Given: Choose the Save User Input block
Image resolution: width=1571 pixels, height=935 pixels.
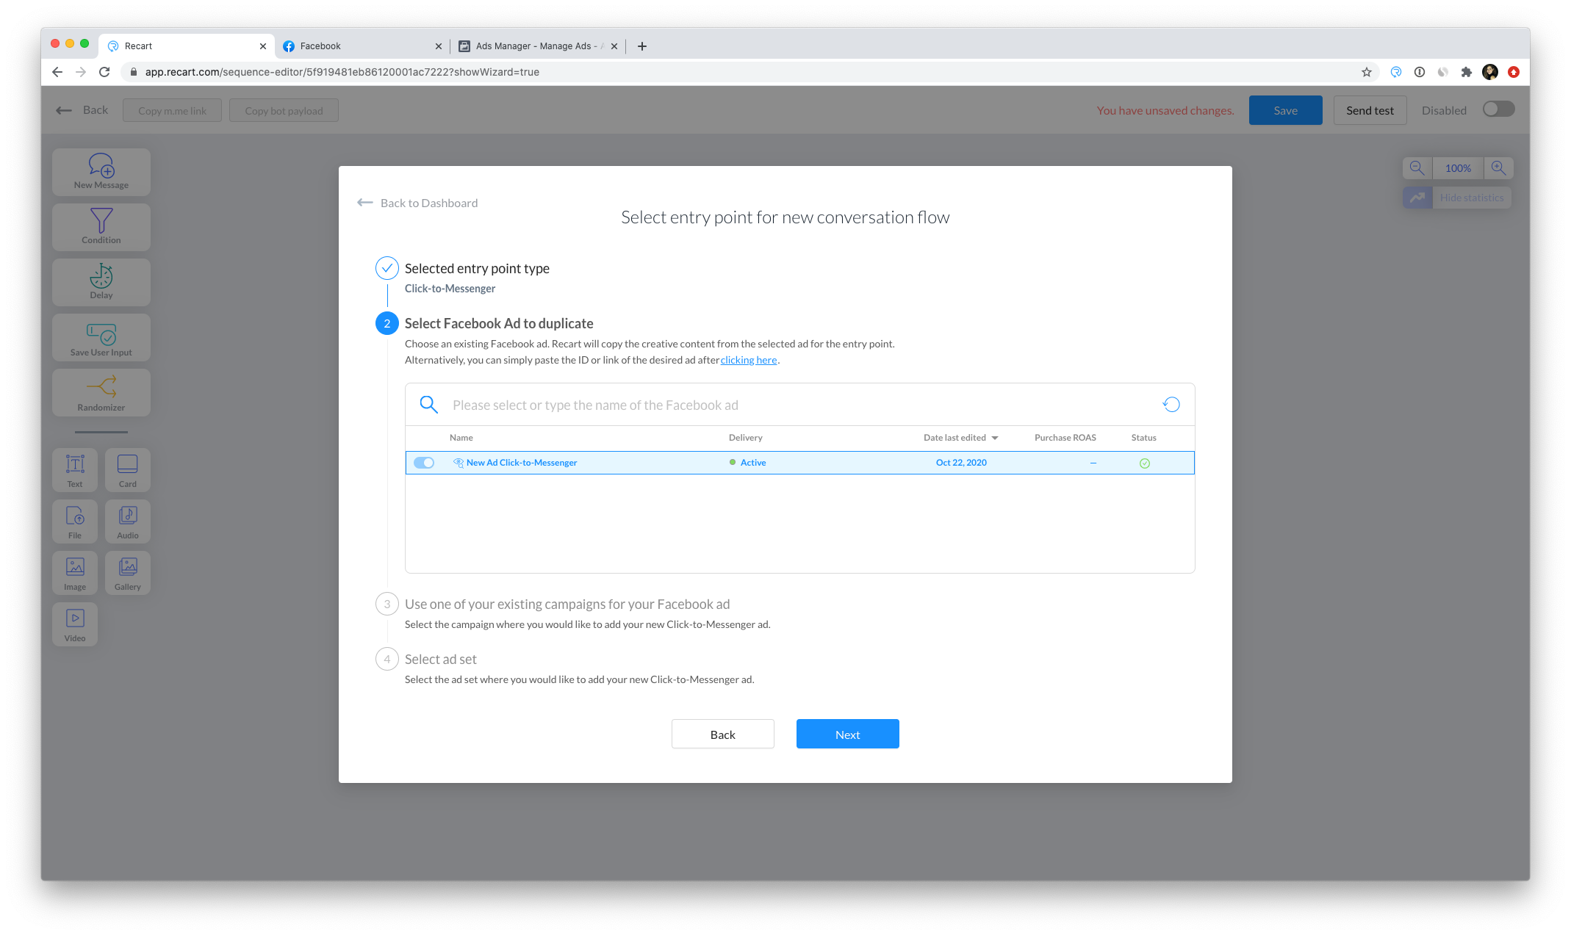Looking at the screenshot, I should tap(101, 337).
